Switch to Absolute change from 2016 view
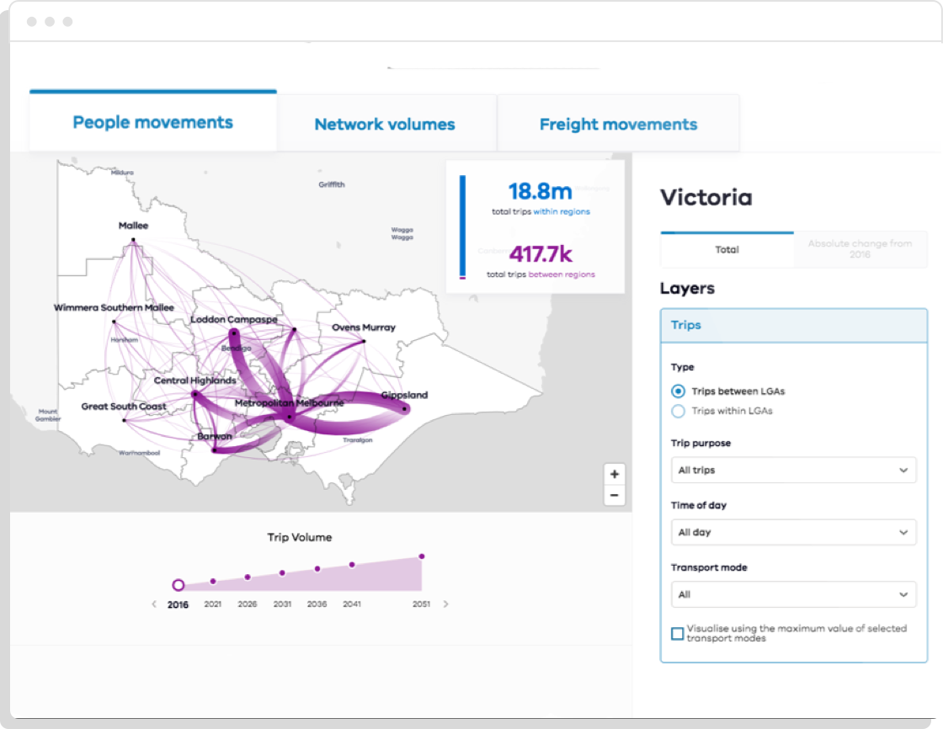 (858, 249)
